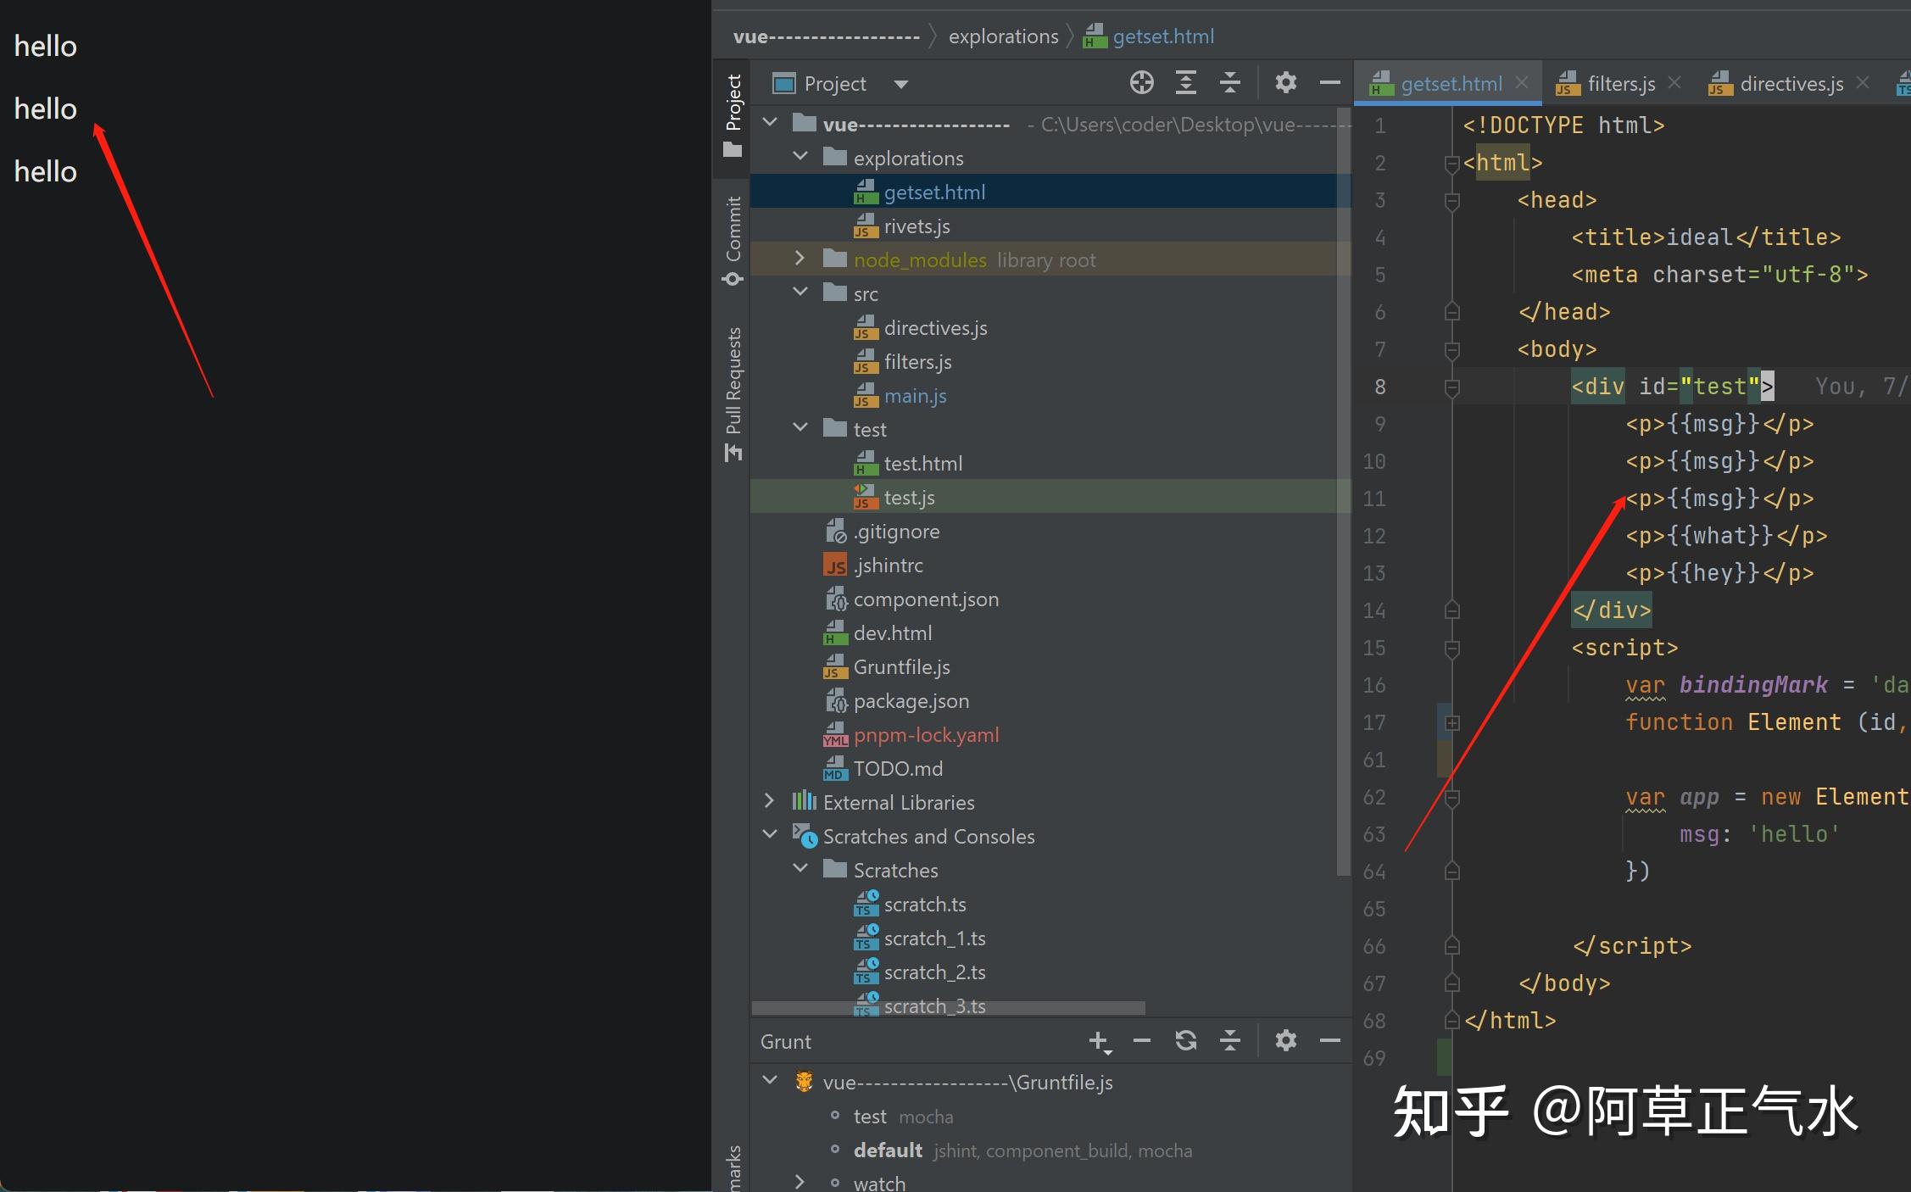The height and width of the screenshot is (1192, 1911).
Task: Open Grunt panel settings gear
Action: (x=1285, y=1041)
